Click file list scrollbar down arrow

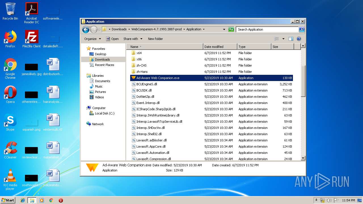(303, 158)
